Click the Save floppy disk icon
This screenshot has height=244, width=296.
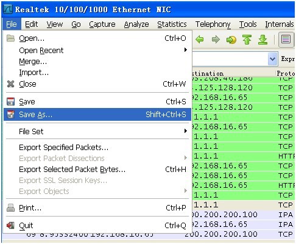click(10, 101)
